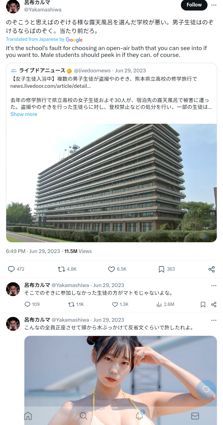Image resolution: width=223 pixels, height=425 pixels.
Task: Follow the @Yakamashiwa account
Action: pyautogui.click(x=194, y=5)
